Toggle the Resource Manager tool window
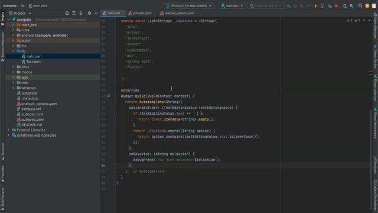Viewport: 378px width, 213px height. click(2, 47)
